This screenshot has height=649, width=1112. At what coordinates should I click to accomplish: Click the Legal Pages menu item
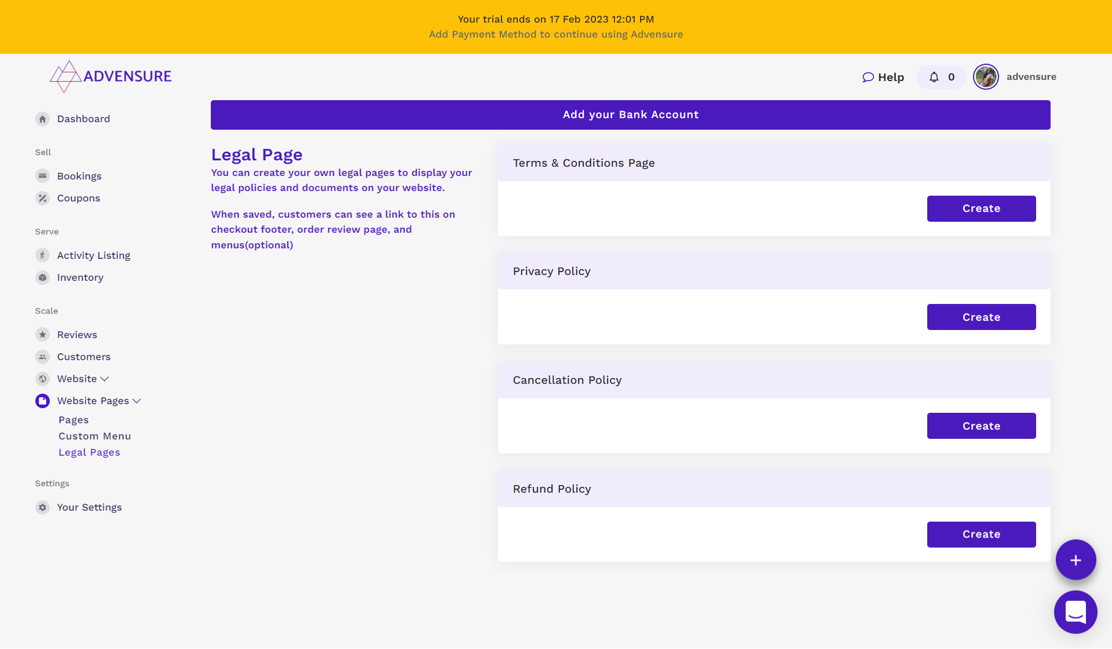coord(89,452)
